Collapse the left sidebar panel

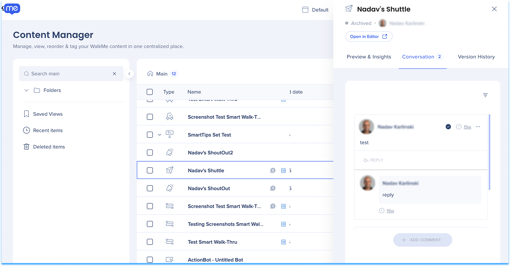(x=129, y=74)
